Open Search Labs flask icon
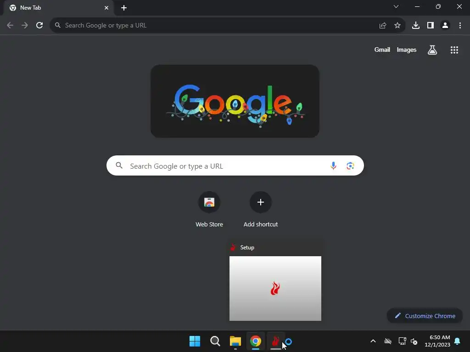Image resolution: width=470 pixels, height=352 pixels. pyautogui.click(x=432, y=49)
